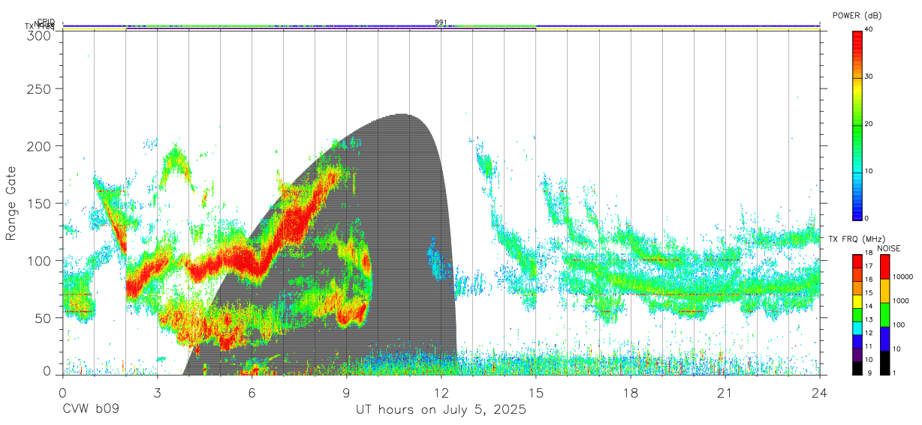Viewport: 922px width, 425px height.
Task: Click the "UT hours on July 5, 2025" axis title
Action: [441, 410]
